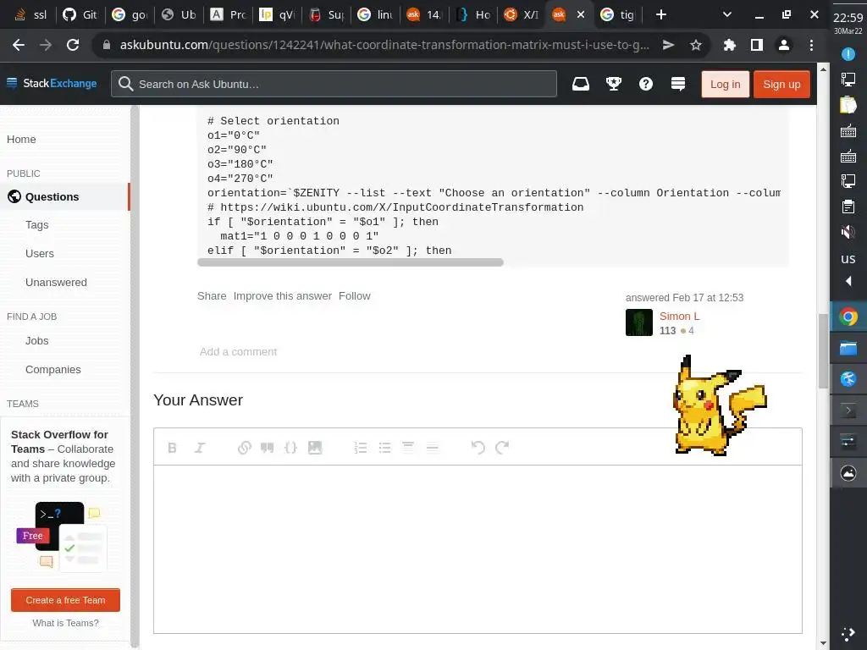Open the tab search dropdown arrow
Screen dimensions: 867x650
click(x=727, y=14)
